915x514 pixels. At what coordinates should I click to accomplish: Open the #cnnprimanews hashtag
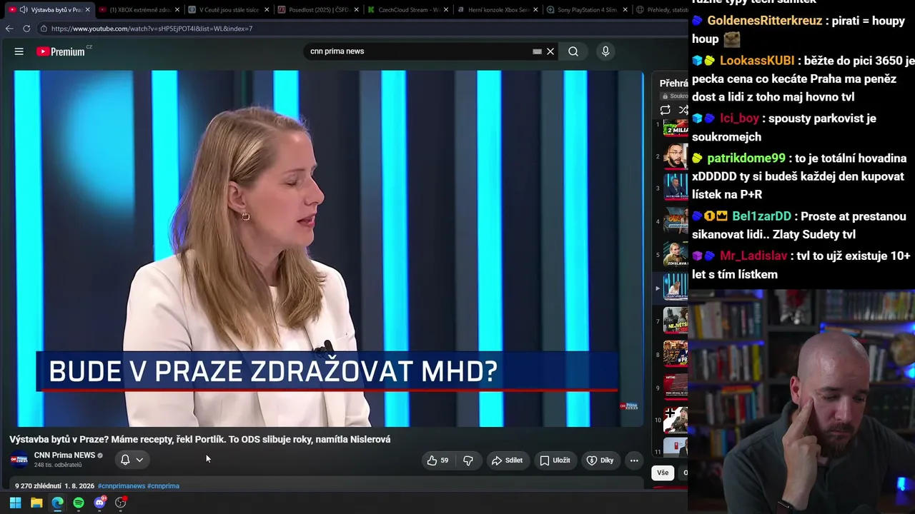click(121, 486)
